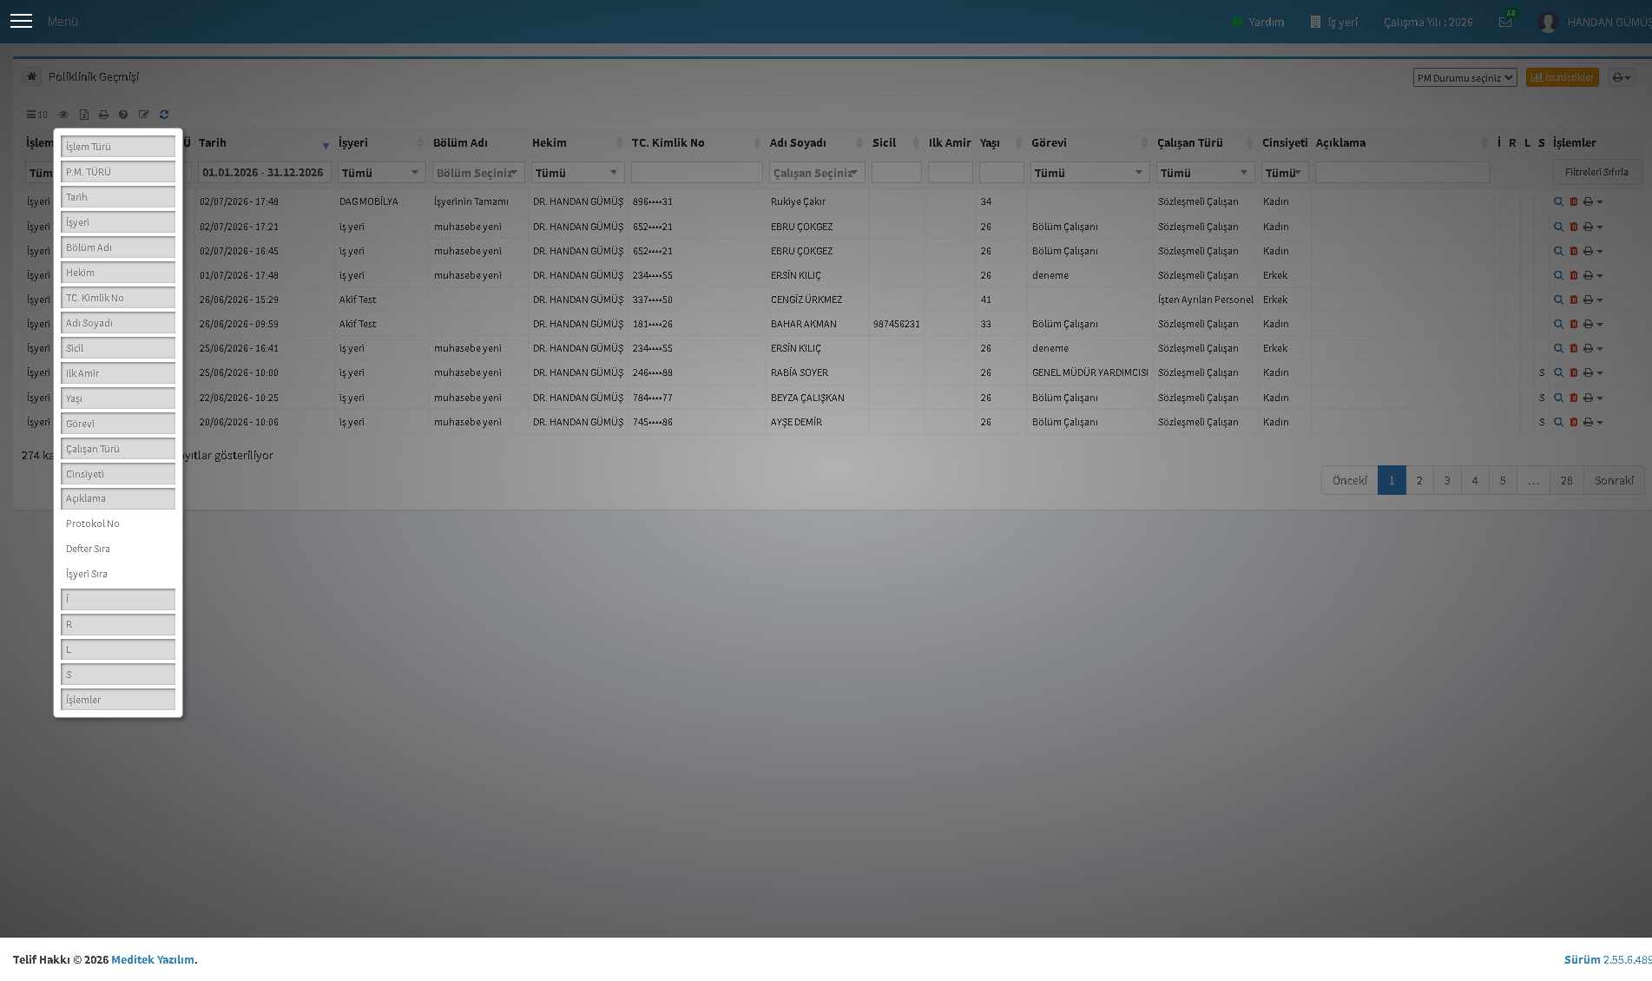1652x981 pixels.
Task: Click magnifier icon in Rukiye Çakır row
Action: coord(1558,201)
